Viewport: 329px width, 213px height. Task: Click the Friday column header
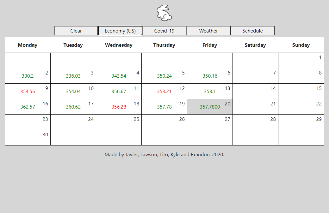[x=210, y=45]
